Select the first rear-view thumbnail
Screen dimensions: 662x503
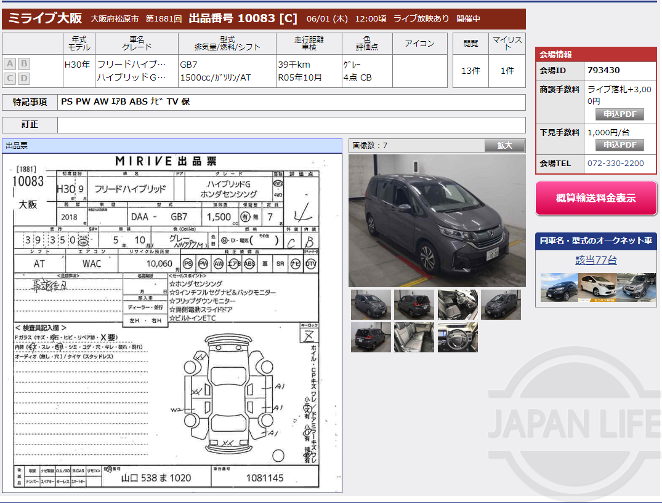click(414, 304)
